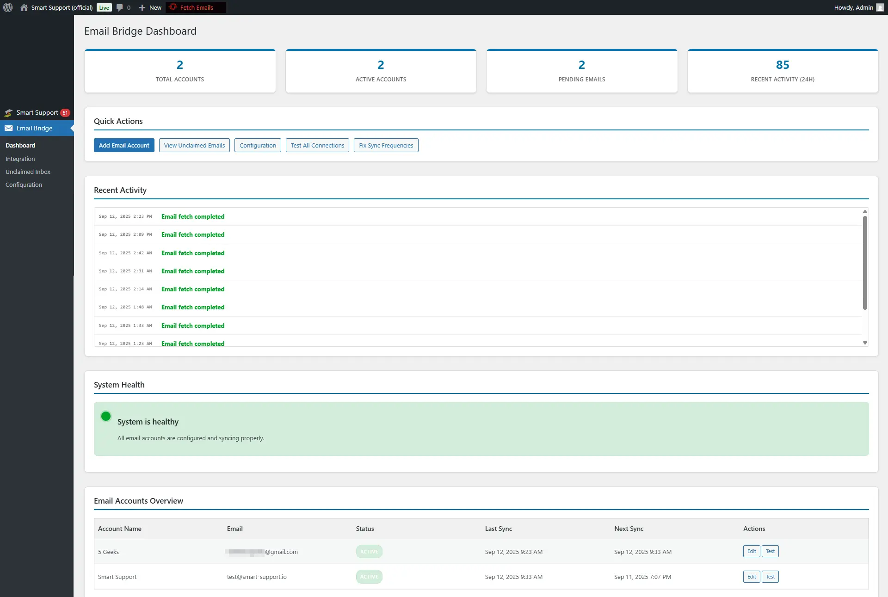888x597 pixels.
Task: Click the Actions column header
Action: coord(754,529)
